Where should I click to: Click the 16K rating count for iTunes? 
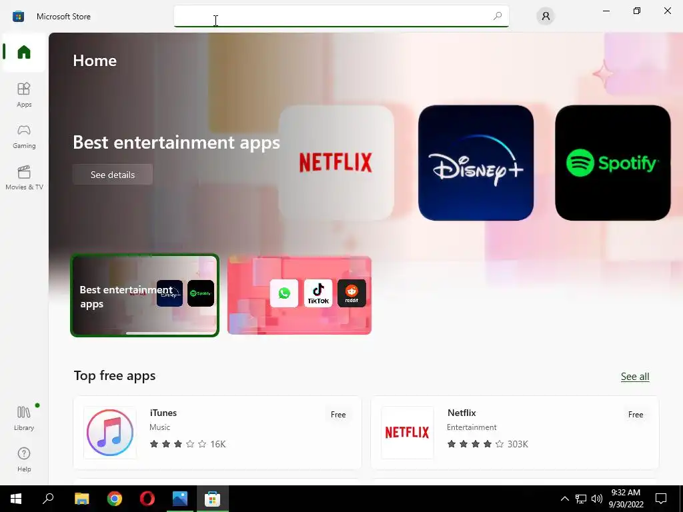(x=218, y=444)
